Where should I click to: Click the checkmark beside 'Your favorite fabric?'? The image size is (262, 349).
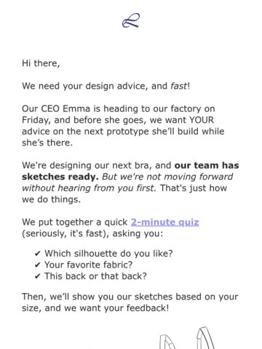tap(37, 265)
